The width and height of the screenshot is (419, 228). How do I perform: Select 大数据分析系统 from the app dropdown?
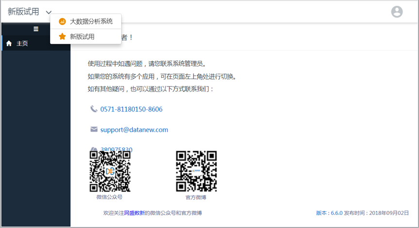[x=91, y=21]
